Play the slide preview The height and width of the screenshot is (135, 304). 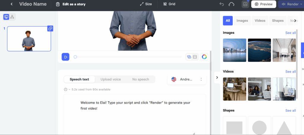click(66, 57)
